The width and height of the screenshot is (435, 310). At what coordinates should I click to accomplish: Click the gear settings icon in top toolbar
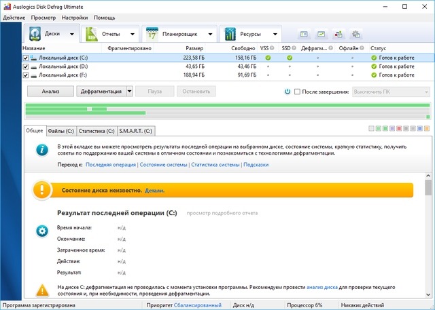[x=354, y=34]
